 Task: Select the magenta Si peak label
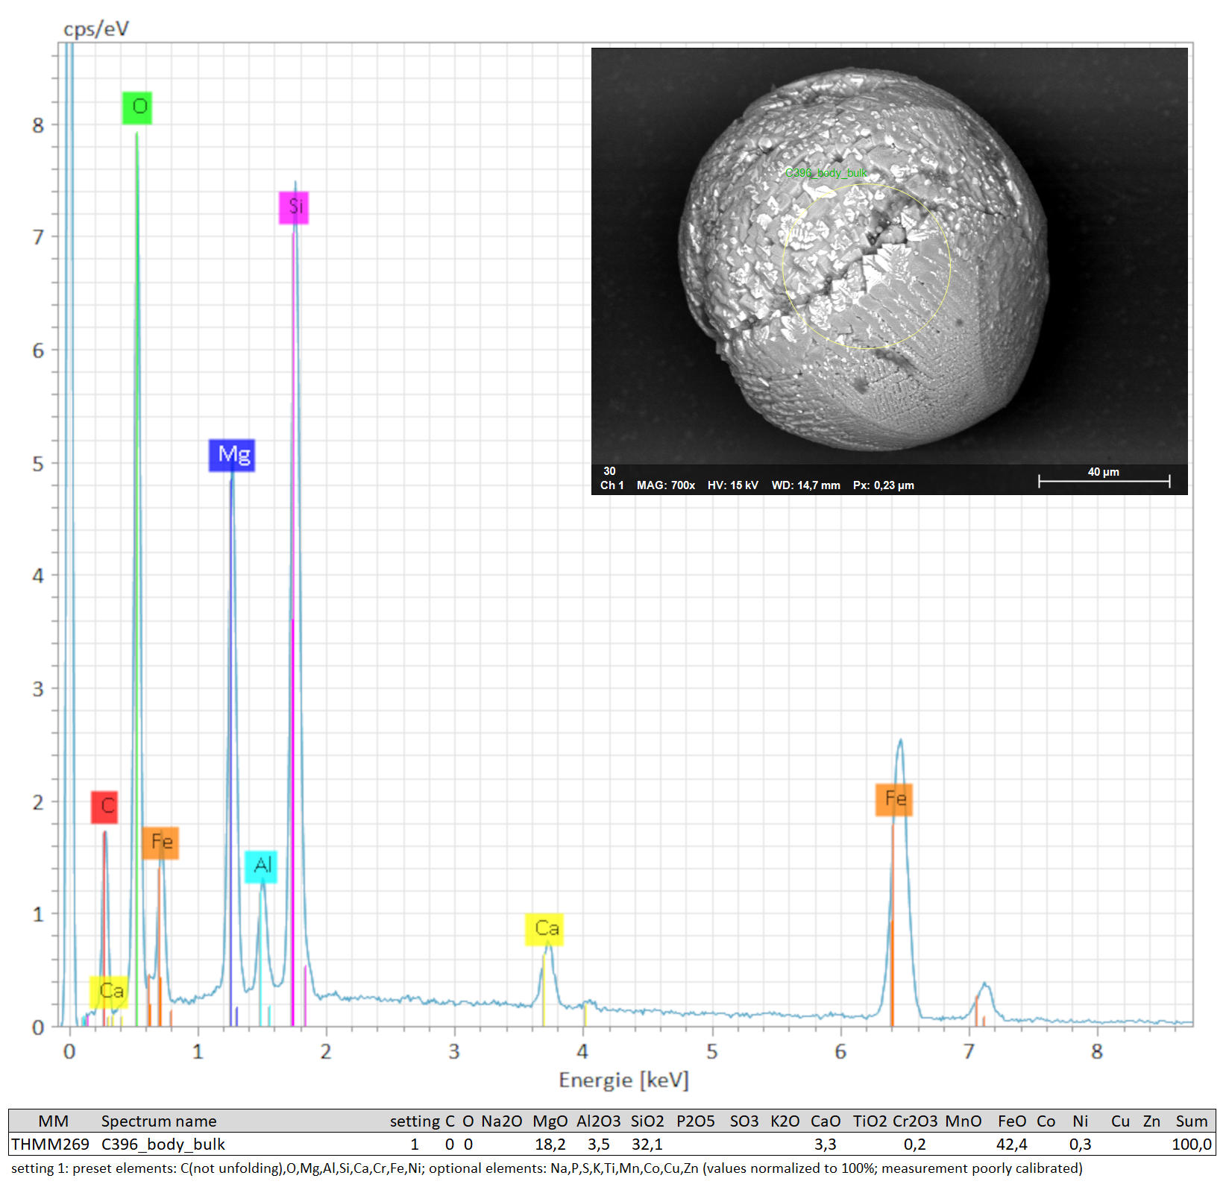294,207
